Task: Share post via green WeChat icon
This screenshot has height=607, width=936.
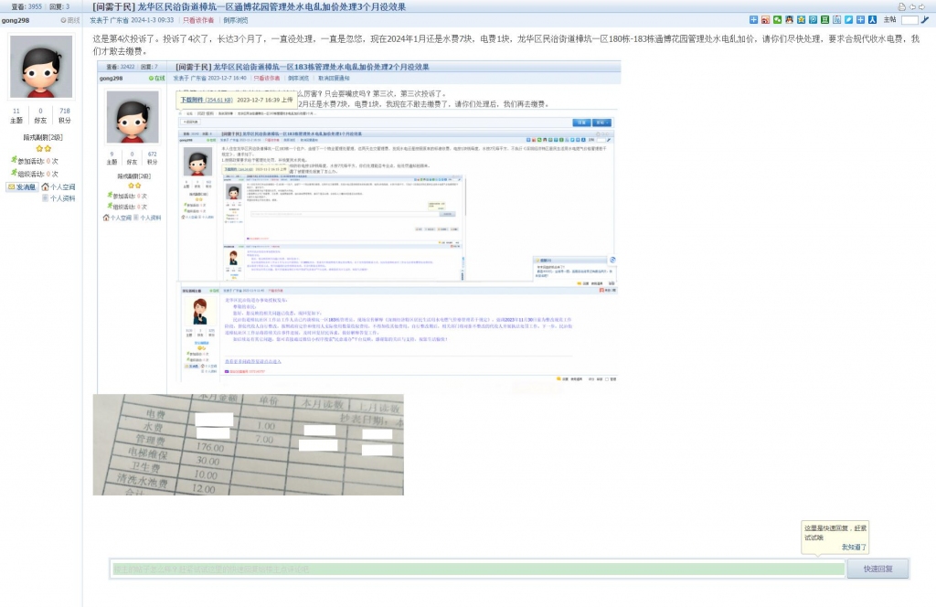Action: click(777, 19)
